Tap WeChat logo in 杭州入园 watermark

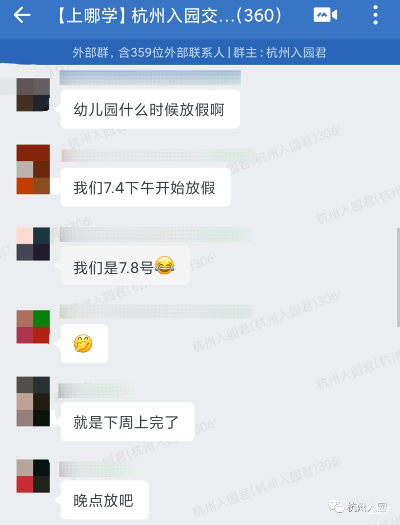336,506
